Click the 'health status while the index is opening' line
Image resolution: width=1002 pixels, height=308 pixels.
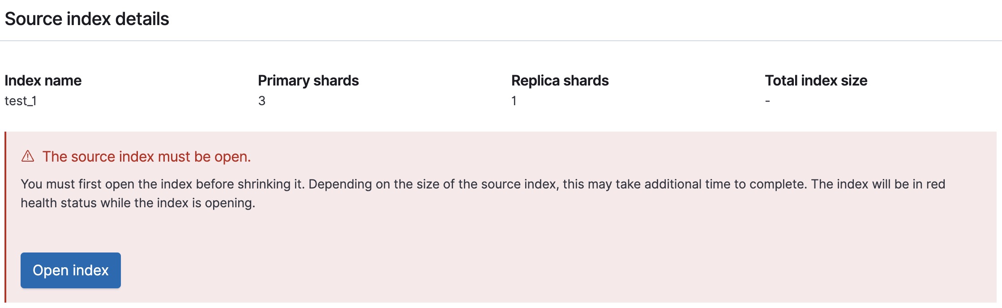(x=138, y=203)
